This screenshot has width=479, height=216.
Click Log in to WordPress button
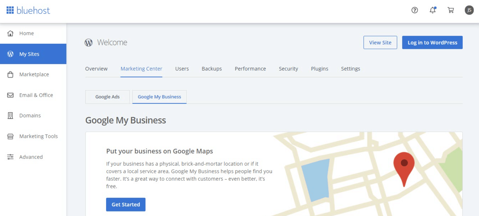coord(432,42)
